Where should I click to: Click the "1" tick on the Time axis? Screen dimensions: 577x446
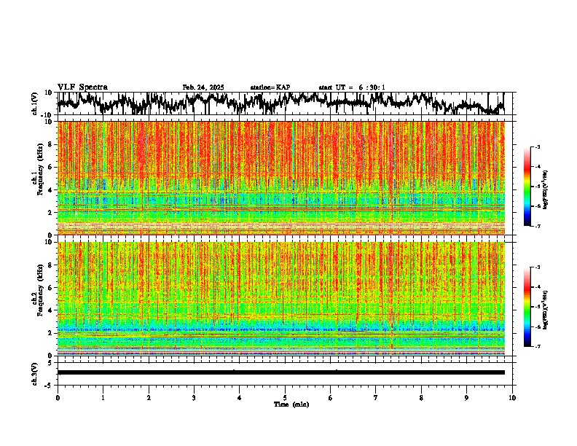[x=103, y=398]
